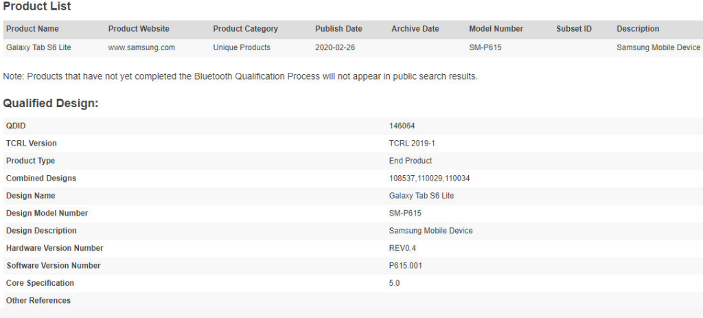Screen dimensions: 703x318
Task: Click the TCRL Version row label
Action: [x=32, y=144]
